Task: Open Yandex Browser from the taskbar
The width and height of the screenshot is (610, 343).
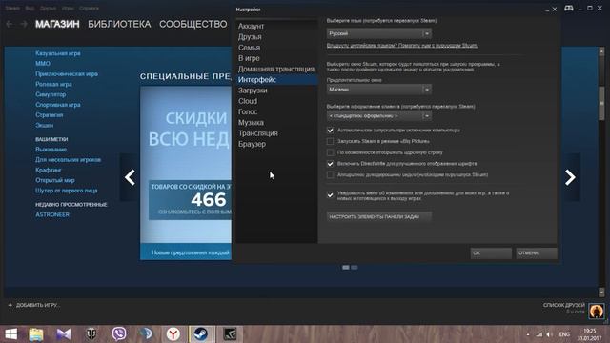Action: pyautogui.click(x=173, y=334)
